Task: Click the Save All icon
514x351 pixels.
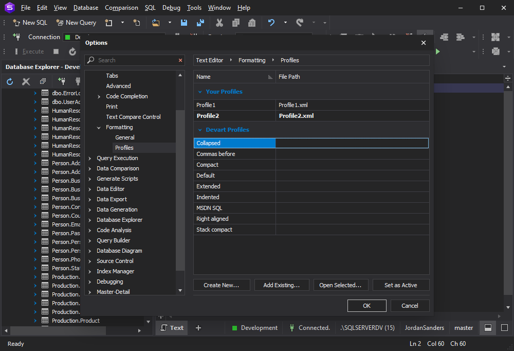Action: 200,23
